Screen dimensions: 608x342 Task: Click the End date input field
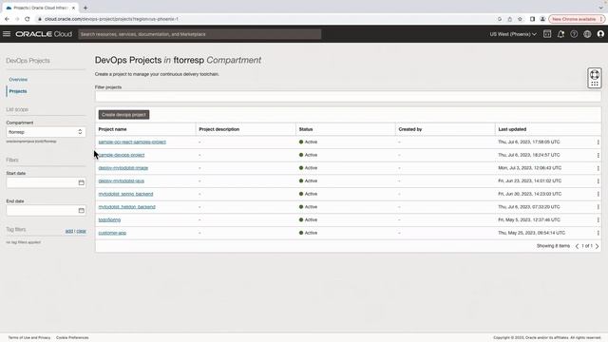(x=46, y=211)
